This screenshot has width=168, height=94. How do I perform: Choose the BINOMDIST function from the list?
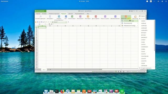pos(144,38)
